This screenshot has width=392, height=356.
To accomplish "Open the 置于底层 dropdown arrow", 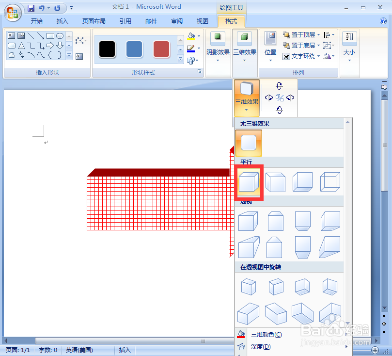I will (x=318, y=46).
